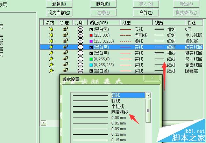Toggle freeze sun icon for 粗实线层
The width and height of the screenshot is (206, 143).
pos(51,53)
